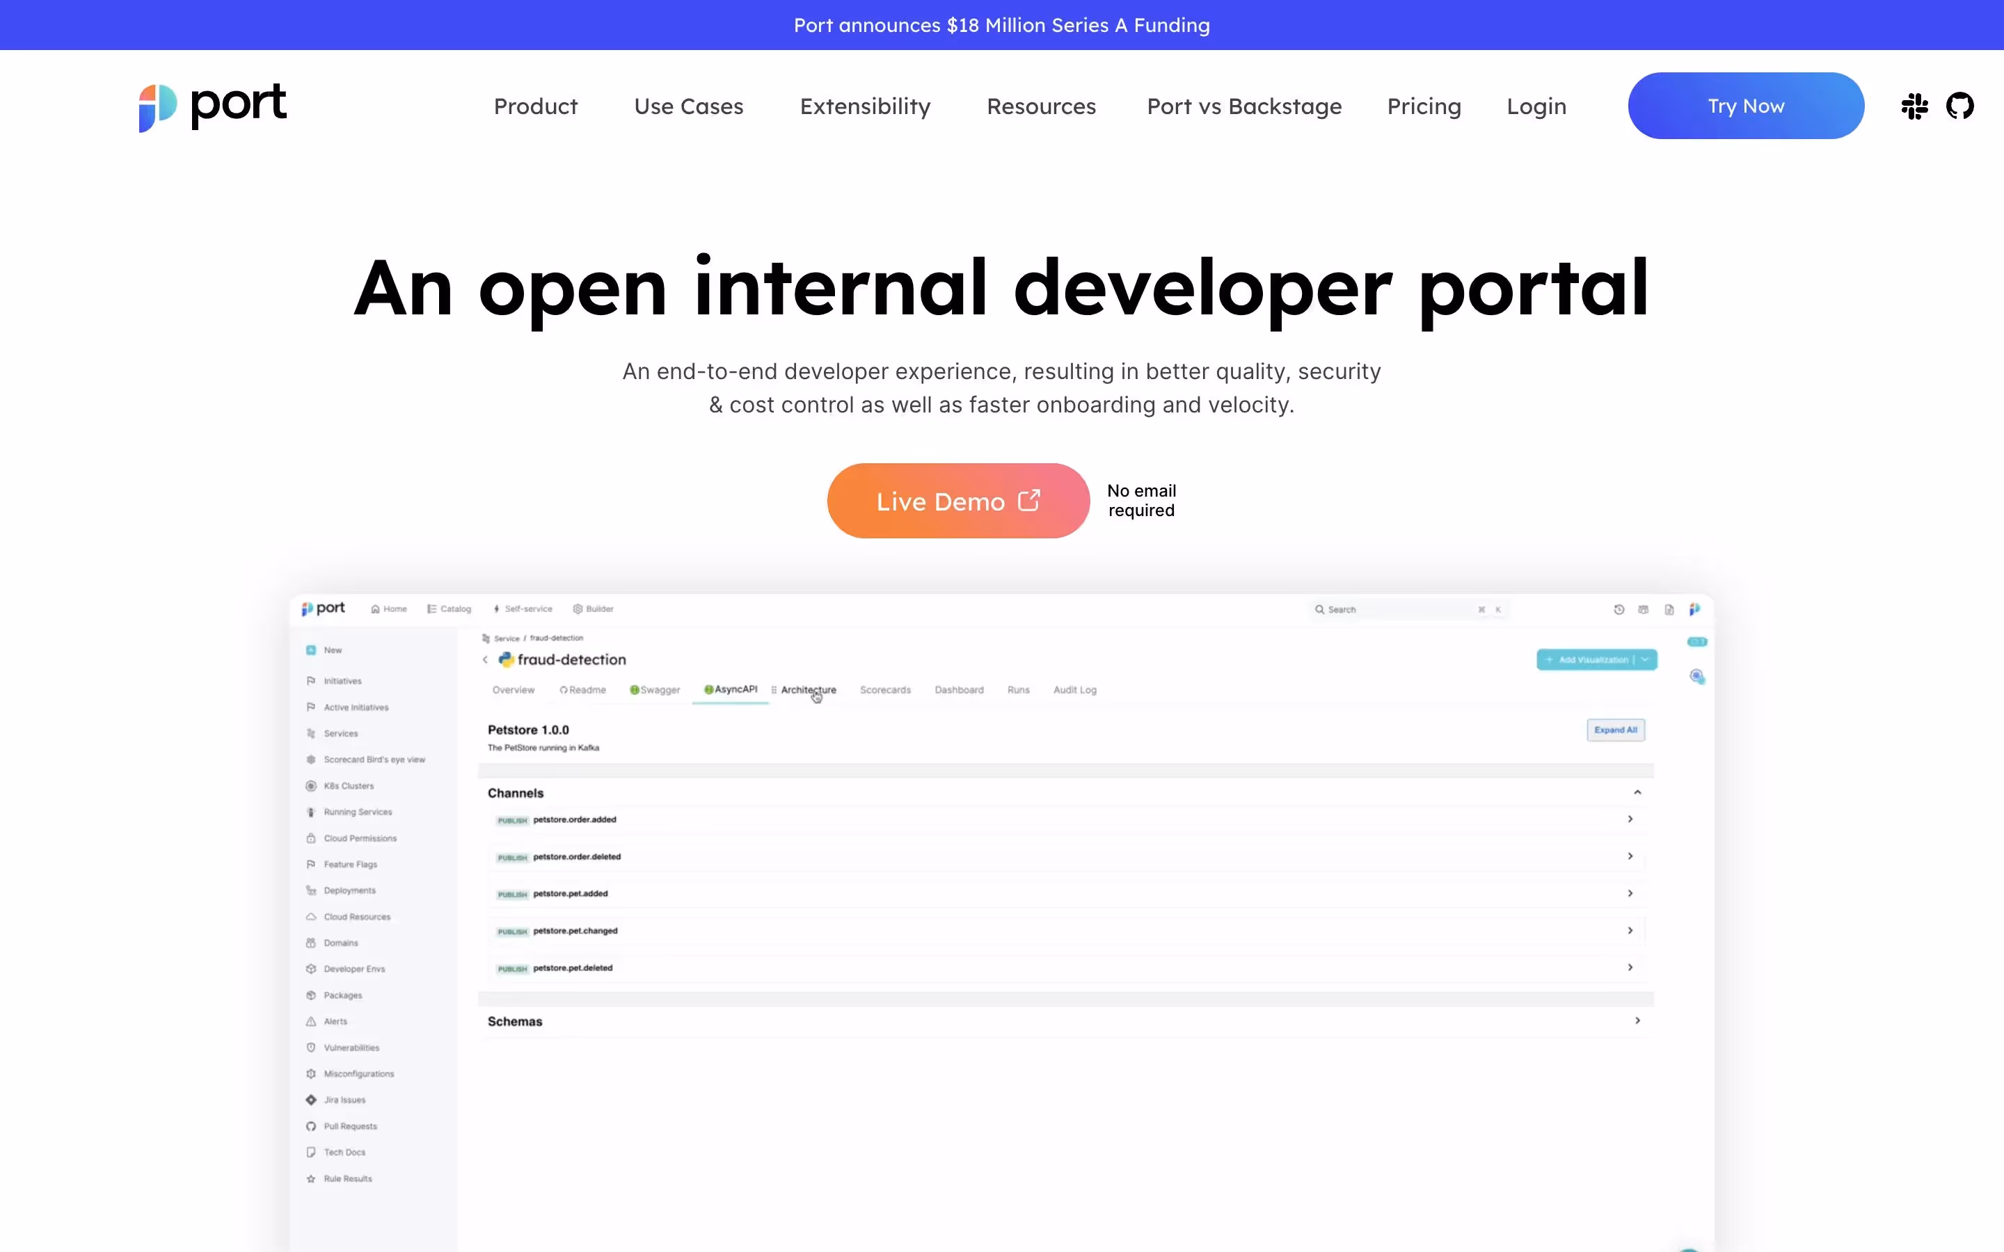Expand petstore.order.added channel row
This screenshot has width=2004, height=1252.
click(1630, 819)
